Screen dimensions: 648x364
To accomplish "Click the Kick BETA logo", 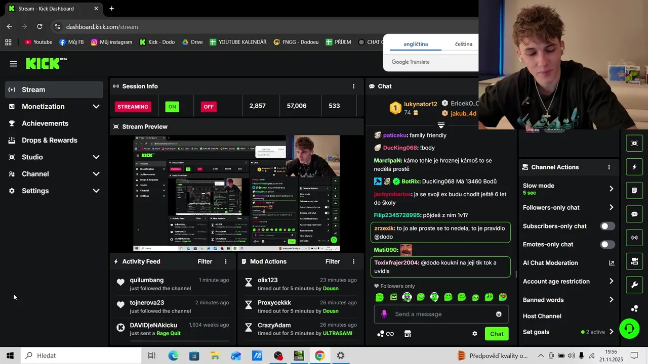I will [x=47, y=63].
